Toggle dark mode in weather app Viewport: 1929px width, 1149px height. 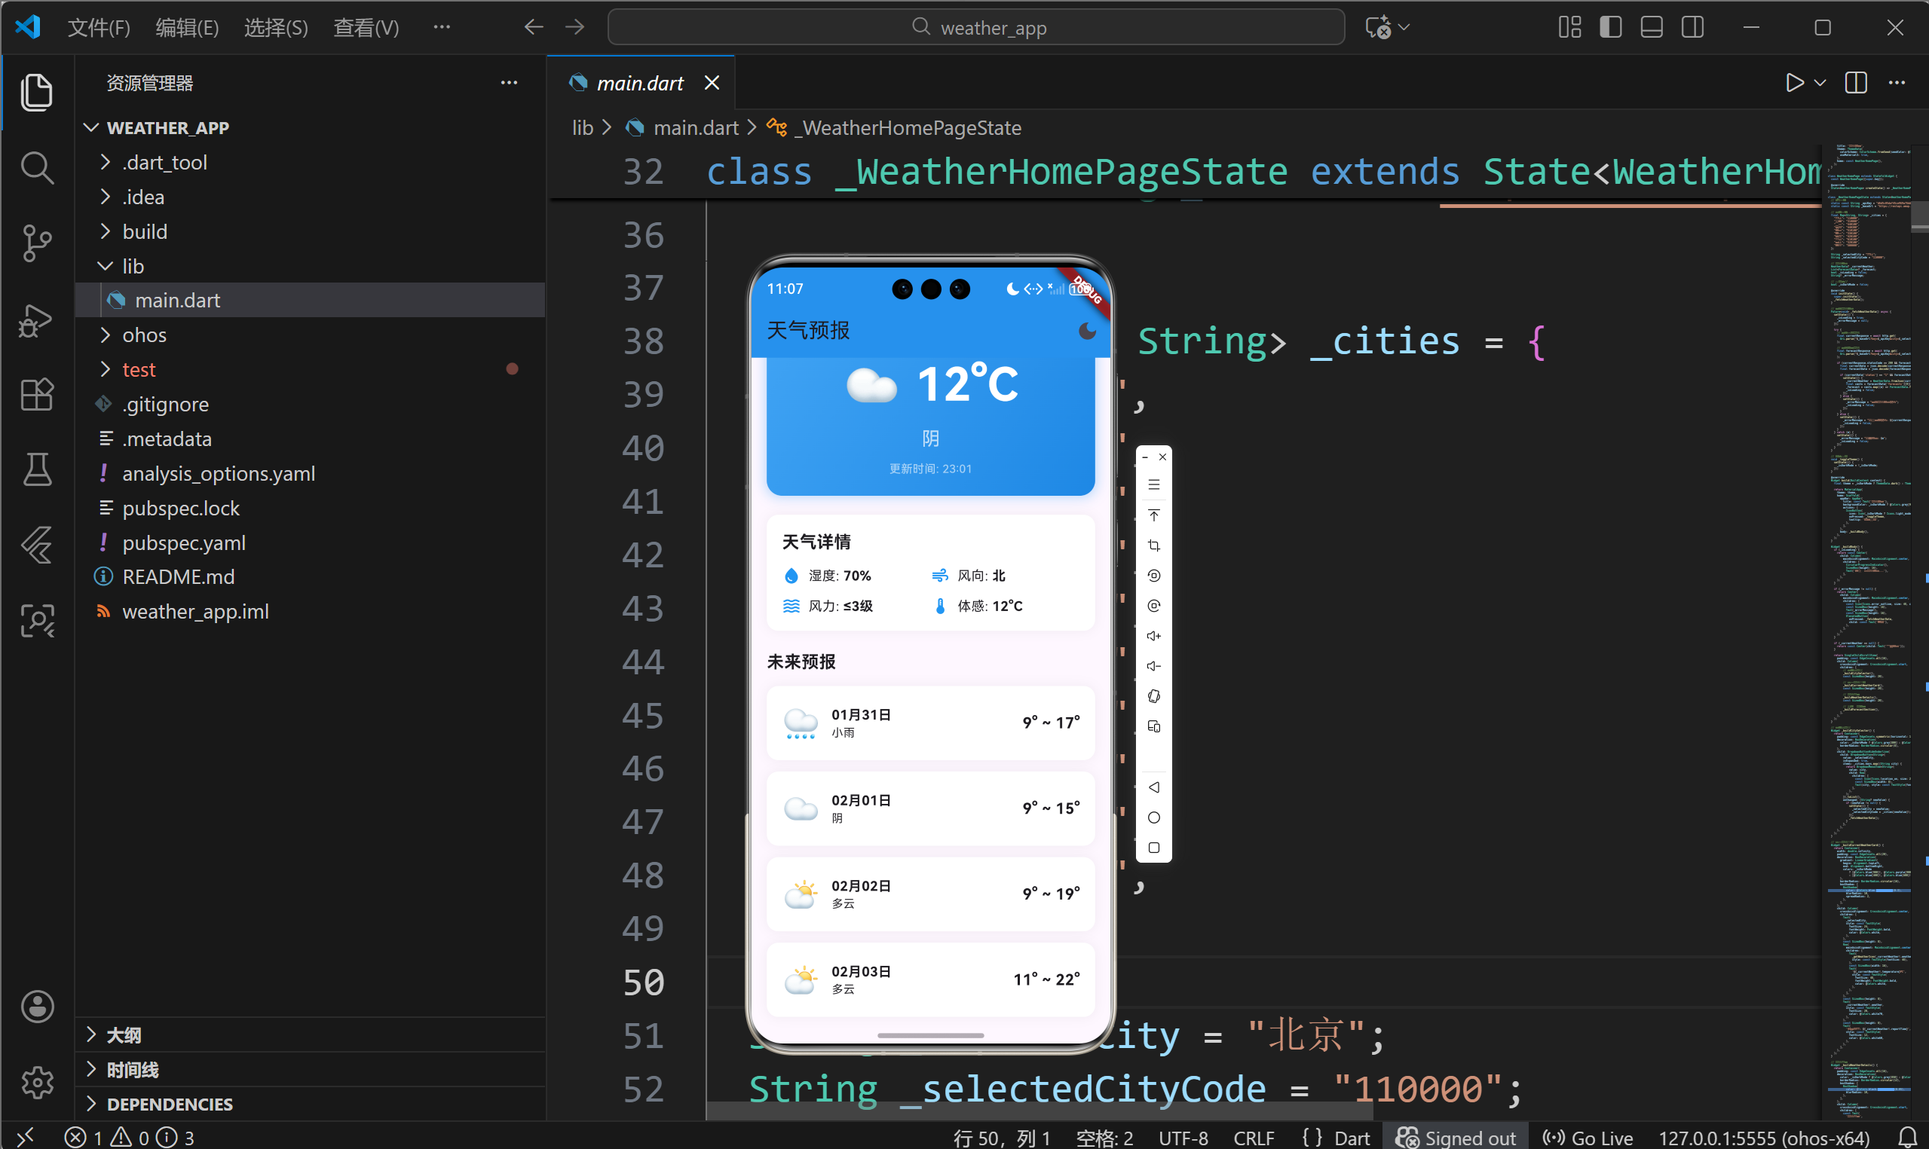click(x=1086, y=332)
